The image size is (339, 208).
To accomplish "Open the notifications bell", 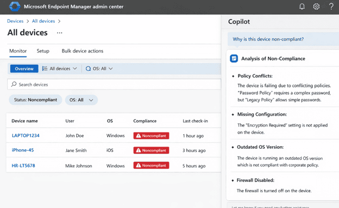I will point(302,7).
